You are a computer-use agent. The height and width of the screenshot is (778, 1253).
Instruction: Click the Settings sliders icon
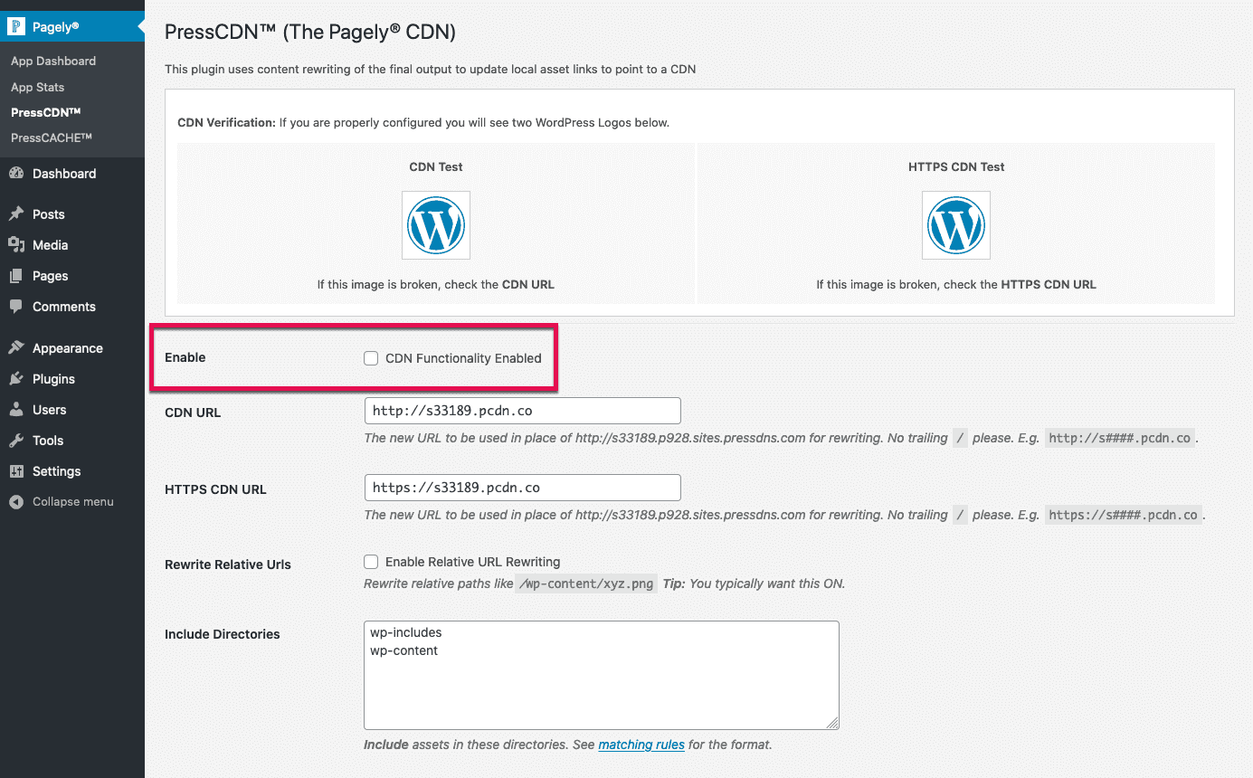[x=16, y=471]
